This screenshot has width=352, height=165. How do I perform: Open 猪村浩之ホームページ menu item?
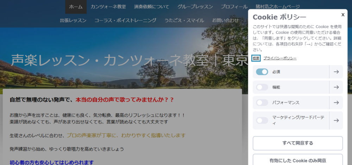(277, 7)
